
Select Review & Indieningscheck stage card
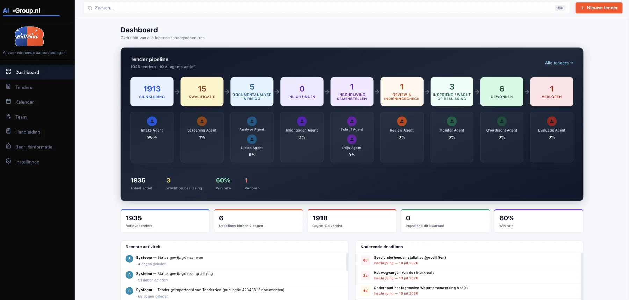pos(402,92)
